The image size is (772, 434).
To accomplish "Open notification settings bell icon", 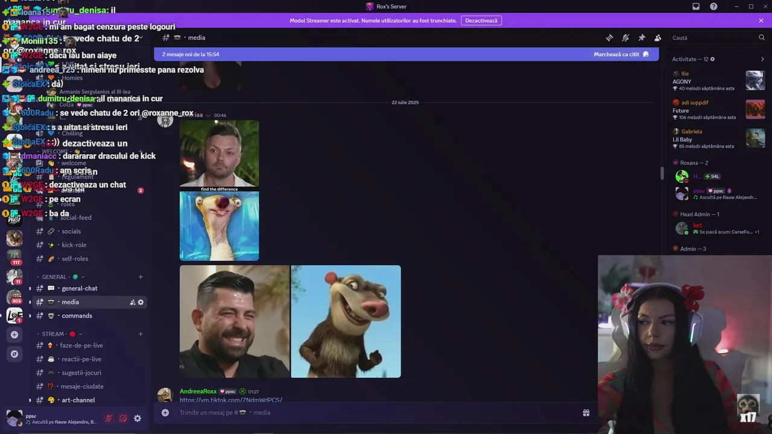I will [x=625, y=37].
